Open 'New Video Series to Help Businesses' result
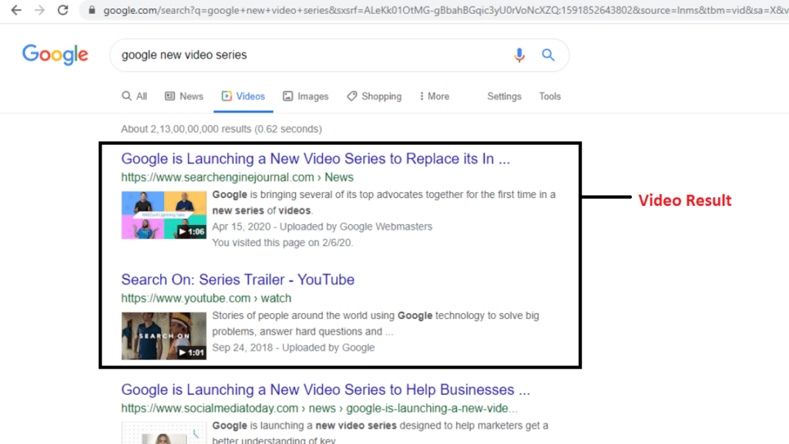 coord(326,389)
